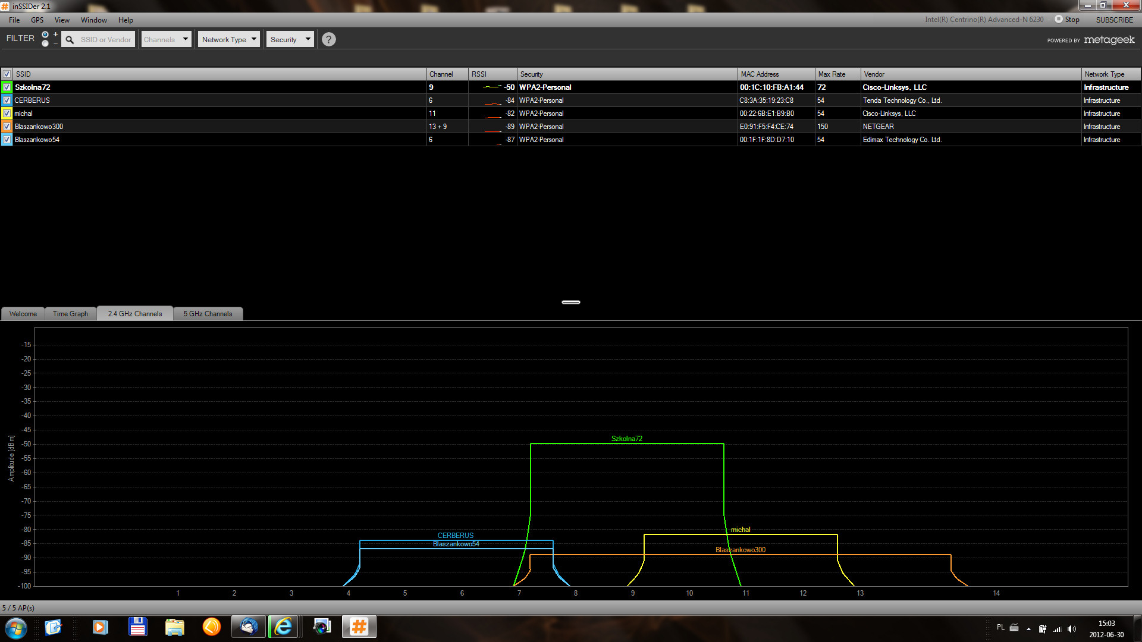Switch to the 5 GHz Channels tab
This screenshot has height=642, width=1142.
pos(208,313)
